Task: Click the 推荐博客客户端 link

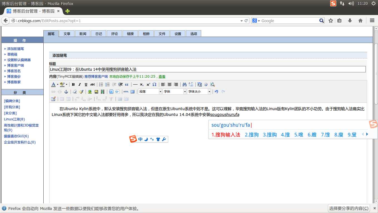Action: pos(96,77)
